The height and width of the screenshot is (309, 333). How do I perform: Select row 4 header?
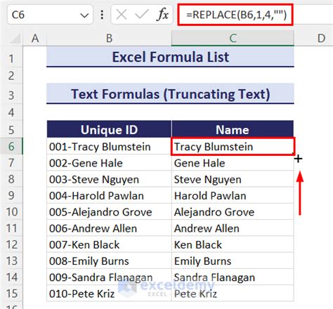coord(11,112)
